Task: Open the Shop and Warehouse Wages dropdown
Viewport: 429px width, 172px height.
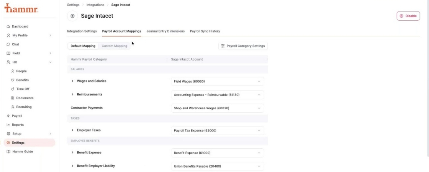Action: click(218, 108)
